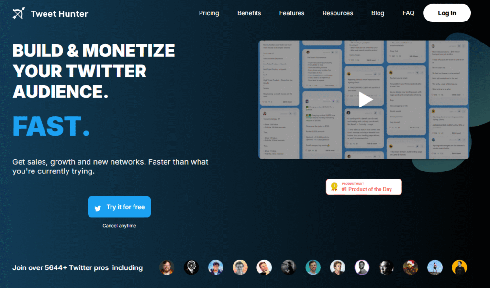This screenshot has height=288, width=490.
Task: Select the avatar wearing a Santa hat
Action: coord(410,267)
